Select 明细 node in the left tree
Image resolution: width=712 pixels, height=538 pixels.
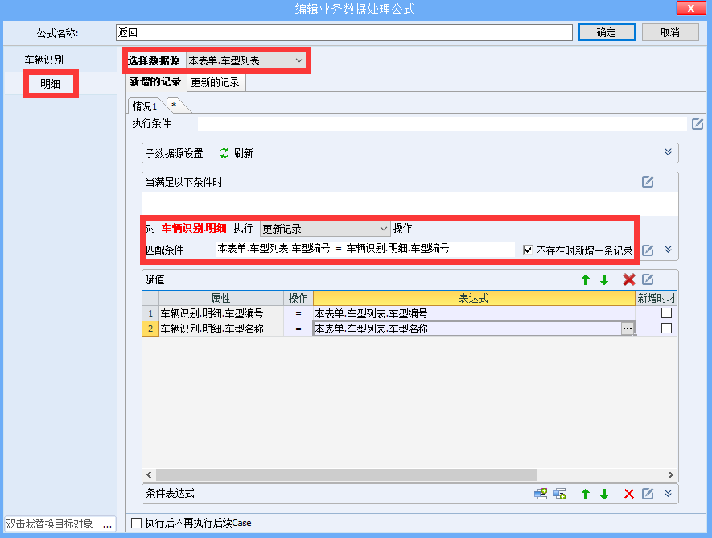[x=51, y=84]
